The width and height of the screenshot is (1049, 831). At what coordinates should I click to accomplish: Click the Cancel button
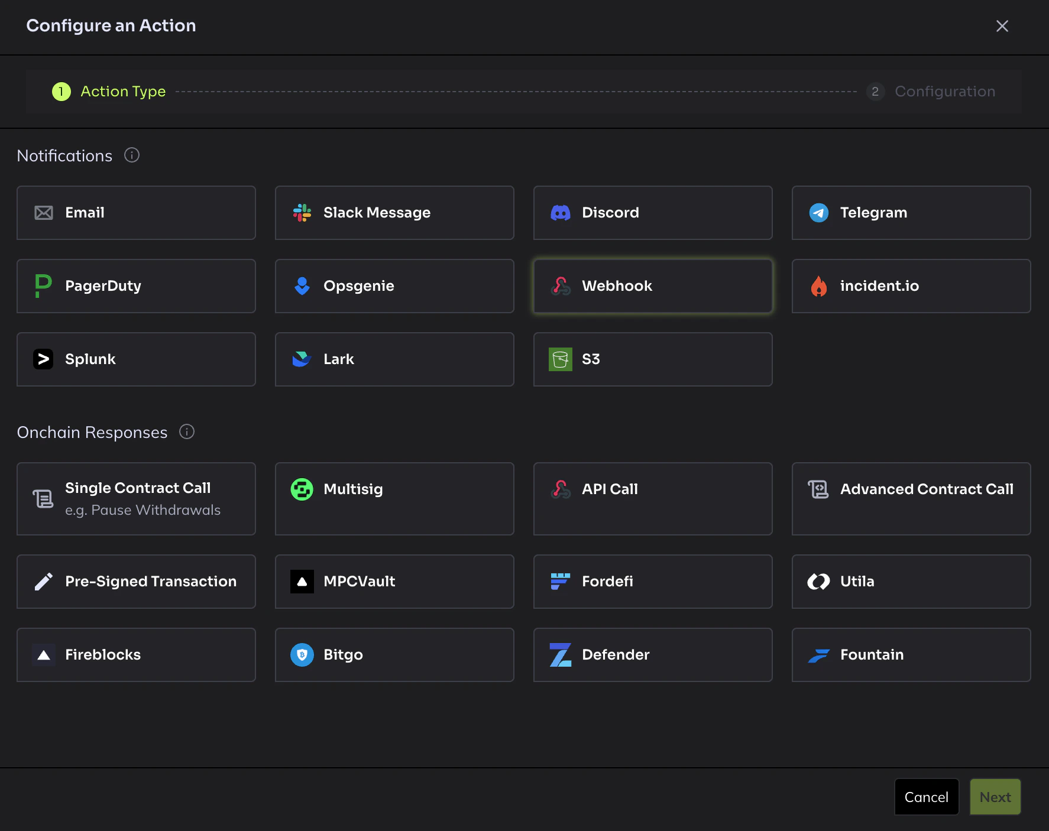(927, 797)
